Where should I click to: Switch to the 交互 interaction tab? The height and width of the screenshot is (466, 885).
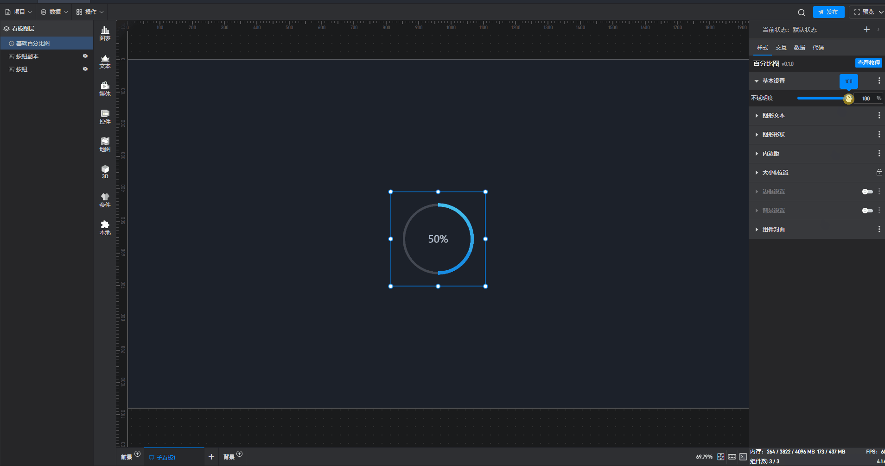tap(781, 48)
